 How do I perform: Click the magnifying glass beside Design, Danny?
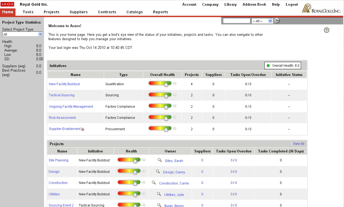pyautogui.click(x=158, y=171)
